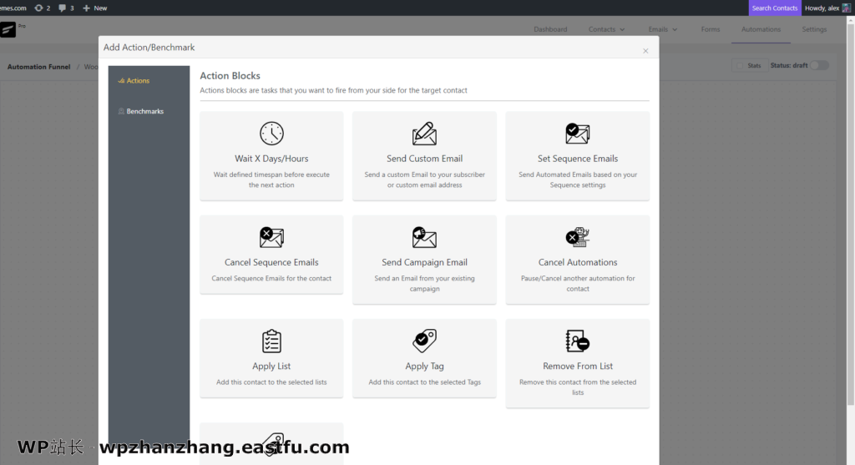This screenshot has width=855, height=465.
Task: Open the Howdy, alex account link
Action: click(x=827, y=8)
